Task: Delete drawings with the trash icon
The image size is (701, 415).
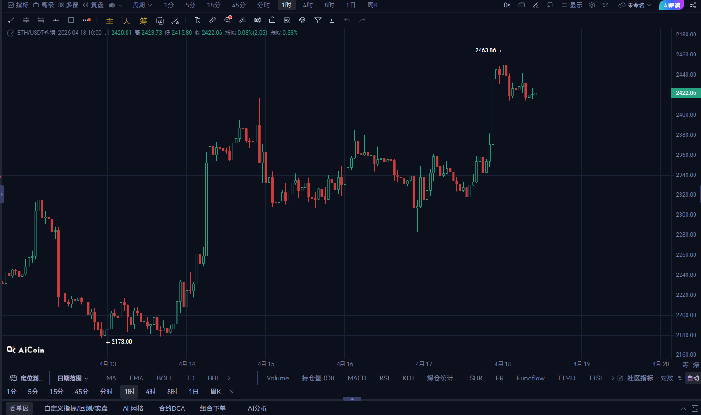Action: pyautogui.click(x=332, y=20)
